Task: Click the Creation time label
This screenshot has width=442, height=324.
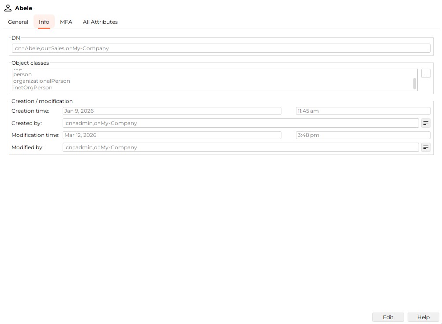Action: tap(30, 111)
